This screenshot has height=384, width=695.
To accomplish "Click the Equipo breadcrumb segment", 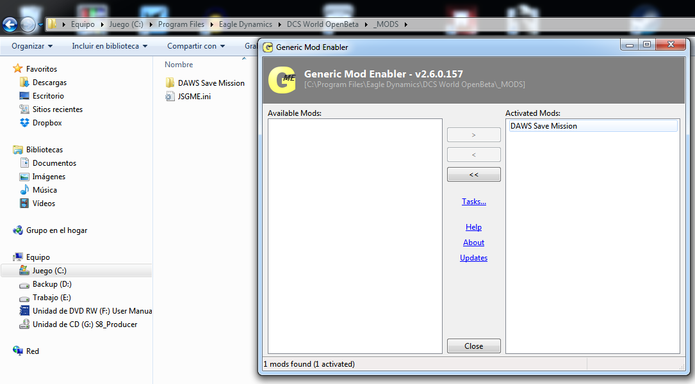I will pyautogui.click(x=83, y=24).
